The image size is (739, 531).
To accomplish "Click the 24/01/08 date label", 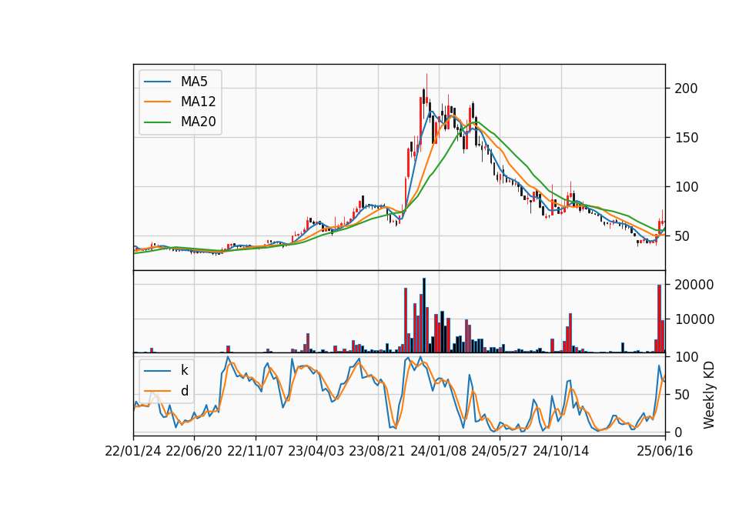I will click(438, 452).
